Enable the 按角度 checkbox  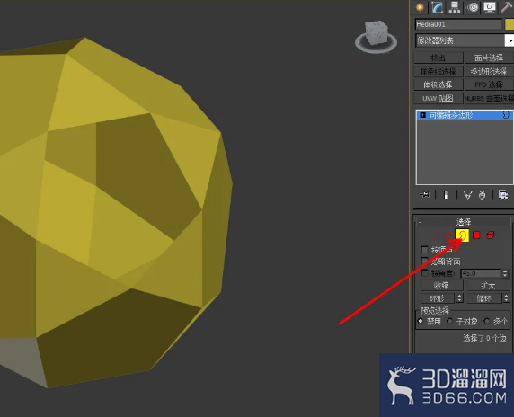pyautogui.click(x=424, y=273)
